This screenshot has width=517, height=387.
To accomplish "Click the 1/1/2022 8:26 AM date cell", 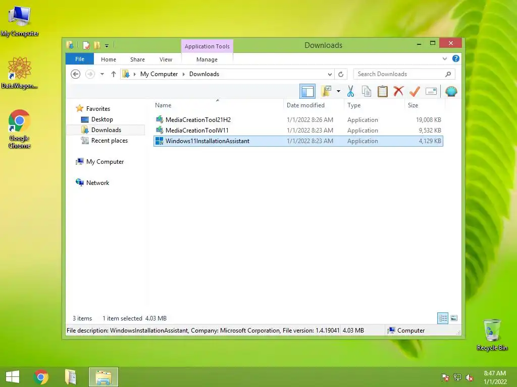I will point(310,120).
